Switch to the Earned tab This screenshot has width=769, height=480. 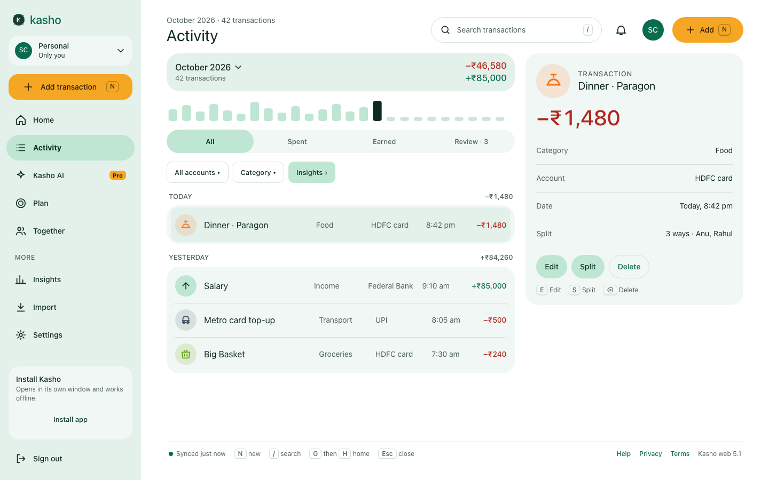tap(384, 141)
